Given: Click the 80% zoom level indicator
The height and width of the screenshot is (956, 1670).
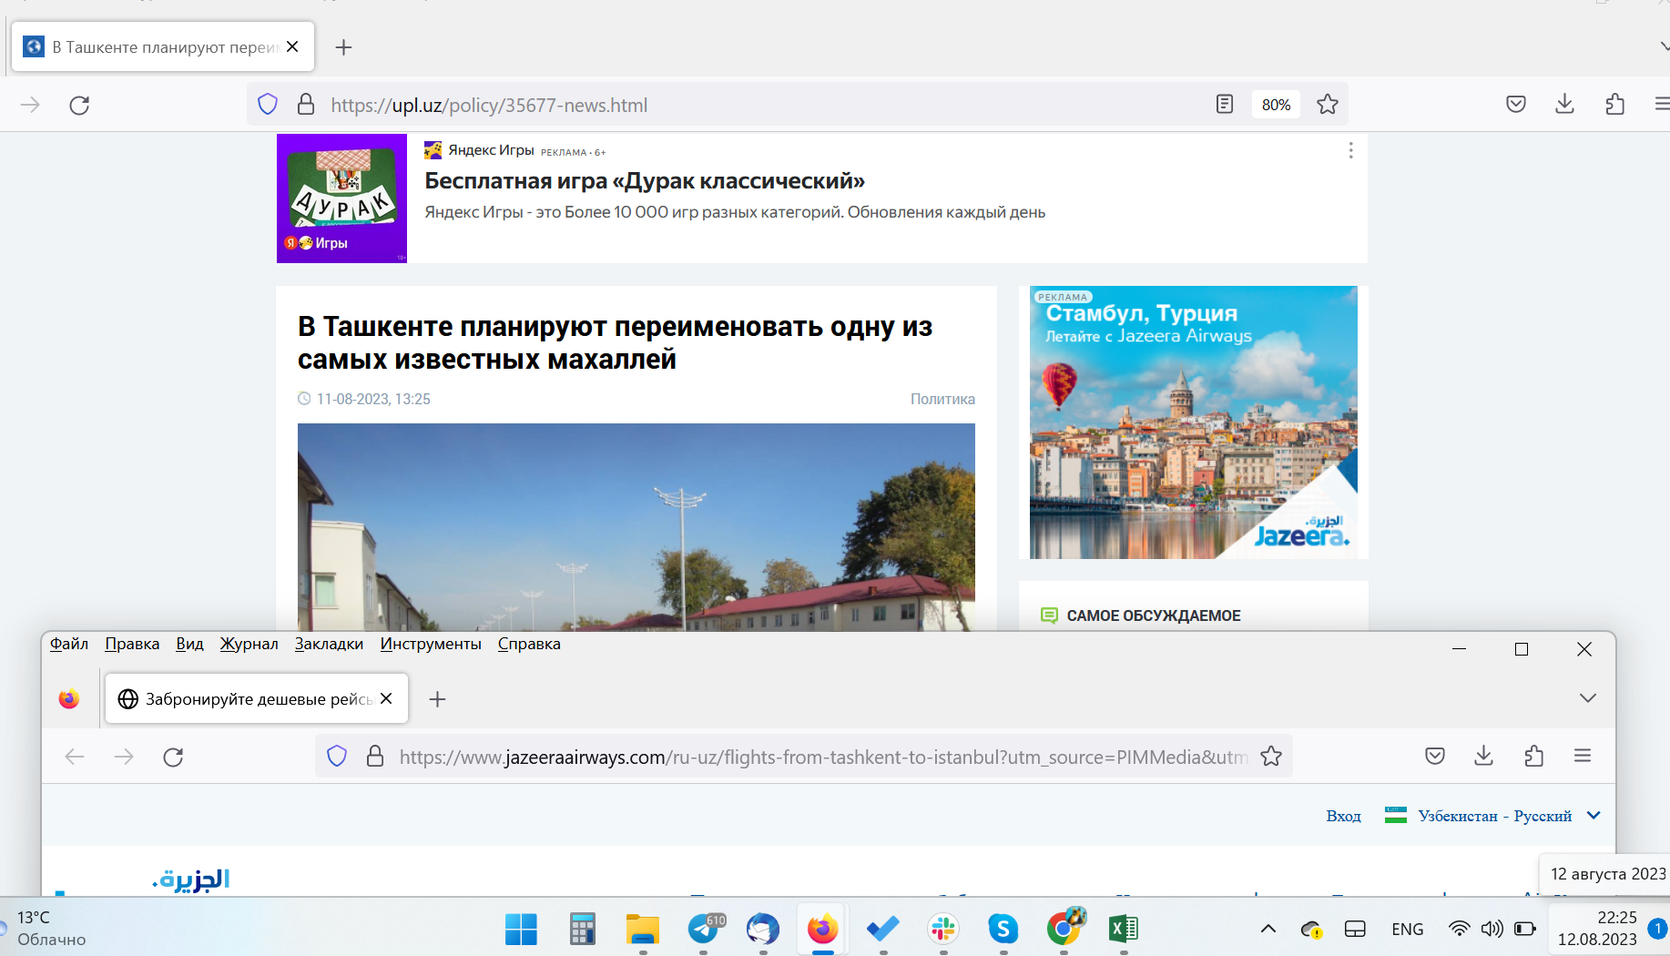Looking at the screenshot, I should tap(1276, 105).
